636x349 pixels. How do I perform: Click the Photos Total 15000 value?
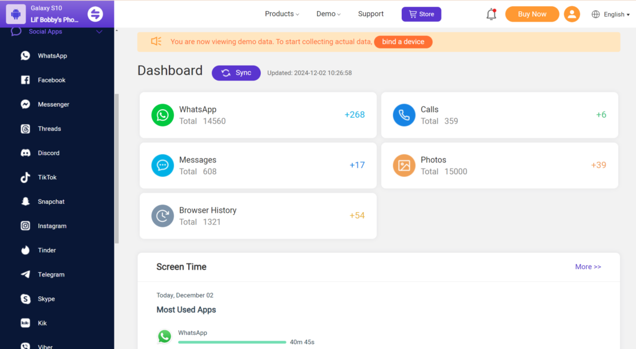(x=455, y=172)
